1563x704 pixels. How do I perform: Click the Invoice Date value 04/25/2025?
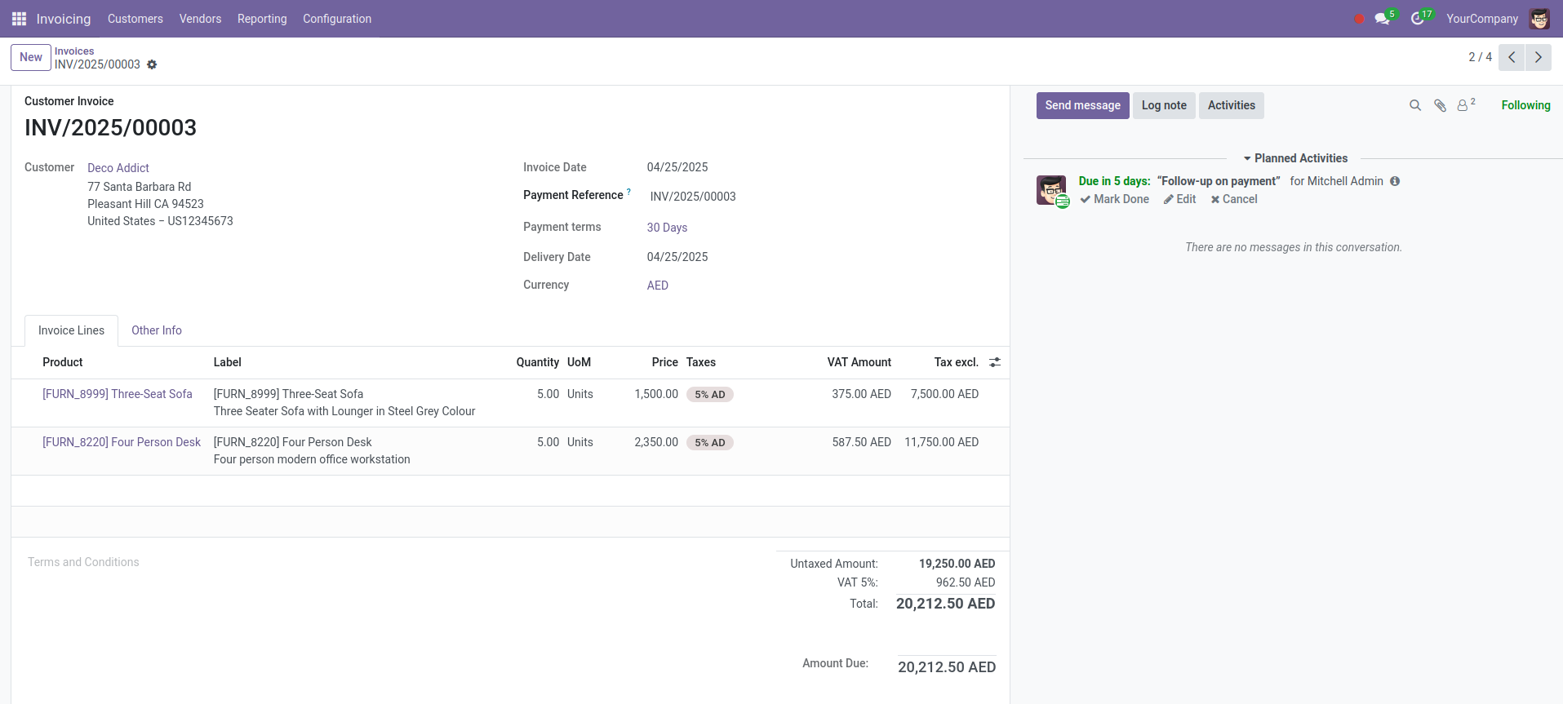(x=677, y=167)
